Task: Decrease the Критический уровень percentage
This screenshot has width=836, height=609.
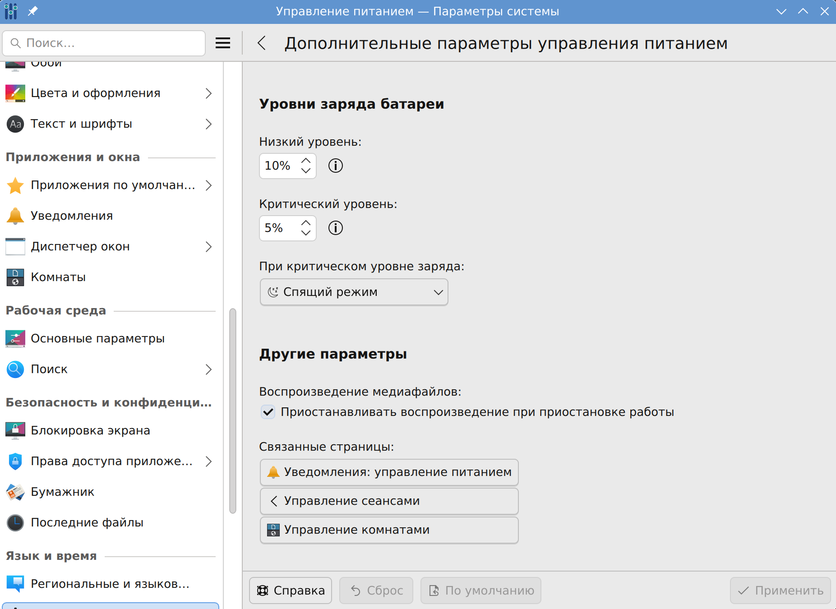Action: pyautogui.click(x=306, y=233)
